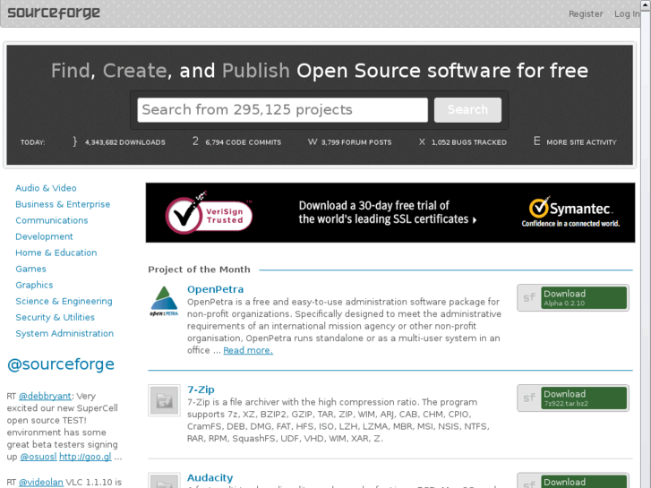Open the Register link

pos(586,13)
